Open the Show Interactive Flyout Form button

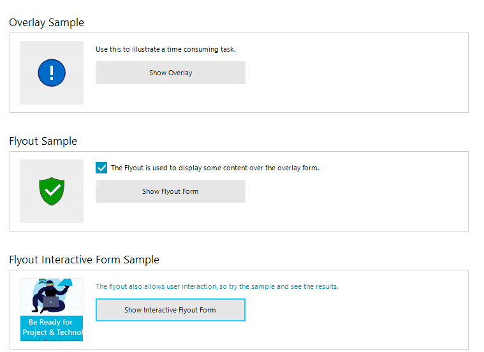(x=170, y=310)
